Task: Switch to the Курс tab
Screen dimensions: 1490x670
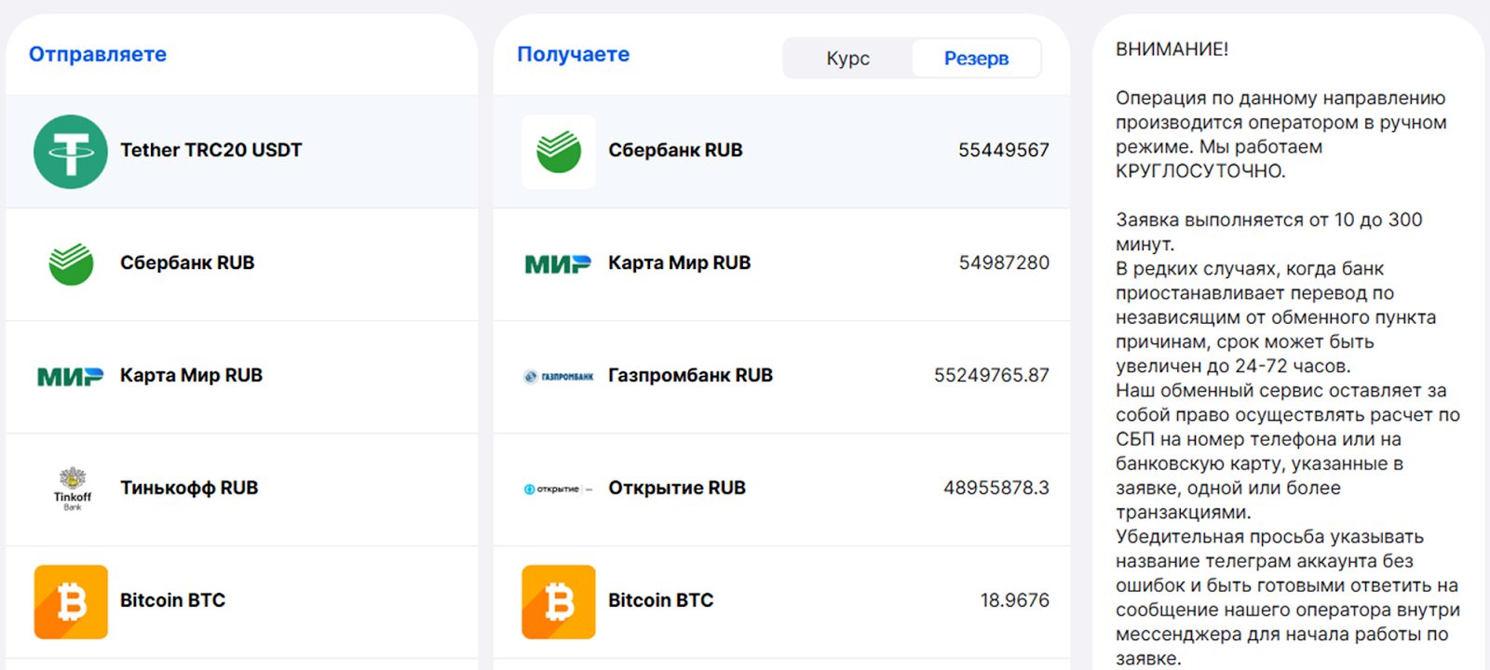Action: [847, 59]
